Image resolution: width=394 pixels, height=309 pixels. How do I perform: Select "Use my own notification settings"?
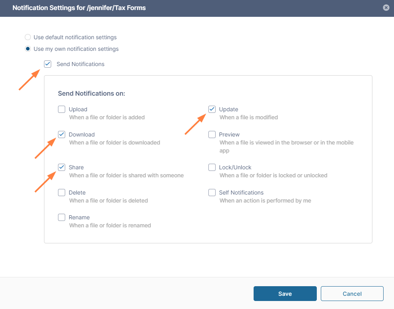click(28, 48)
